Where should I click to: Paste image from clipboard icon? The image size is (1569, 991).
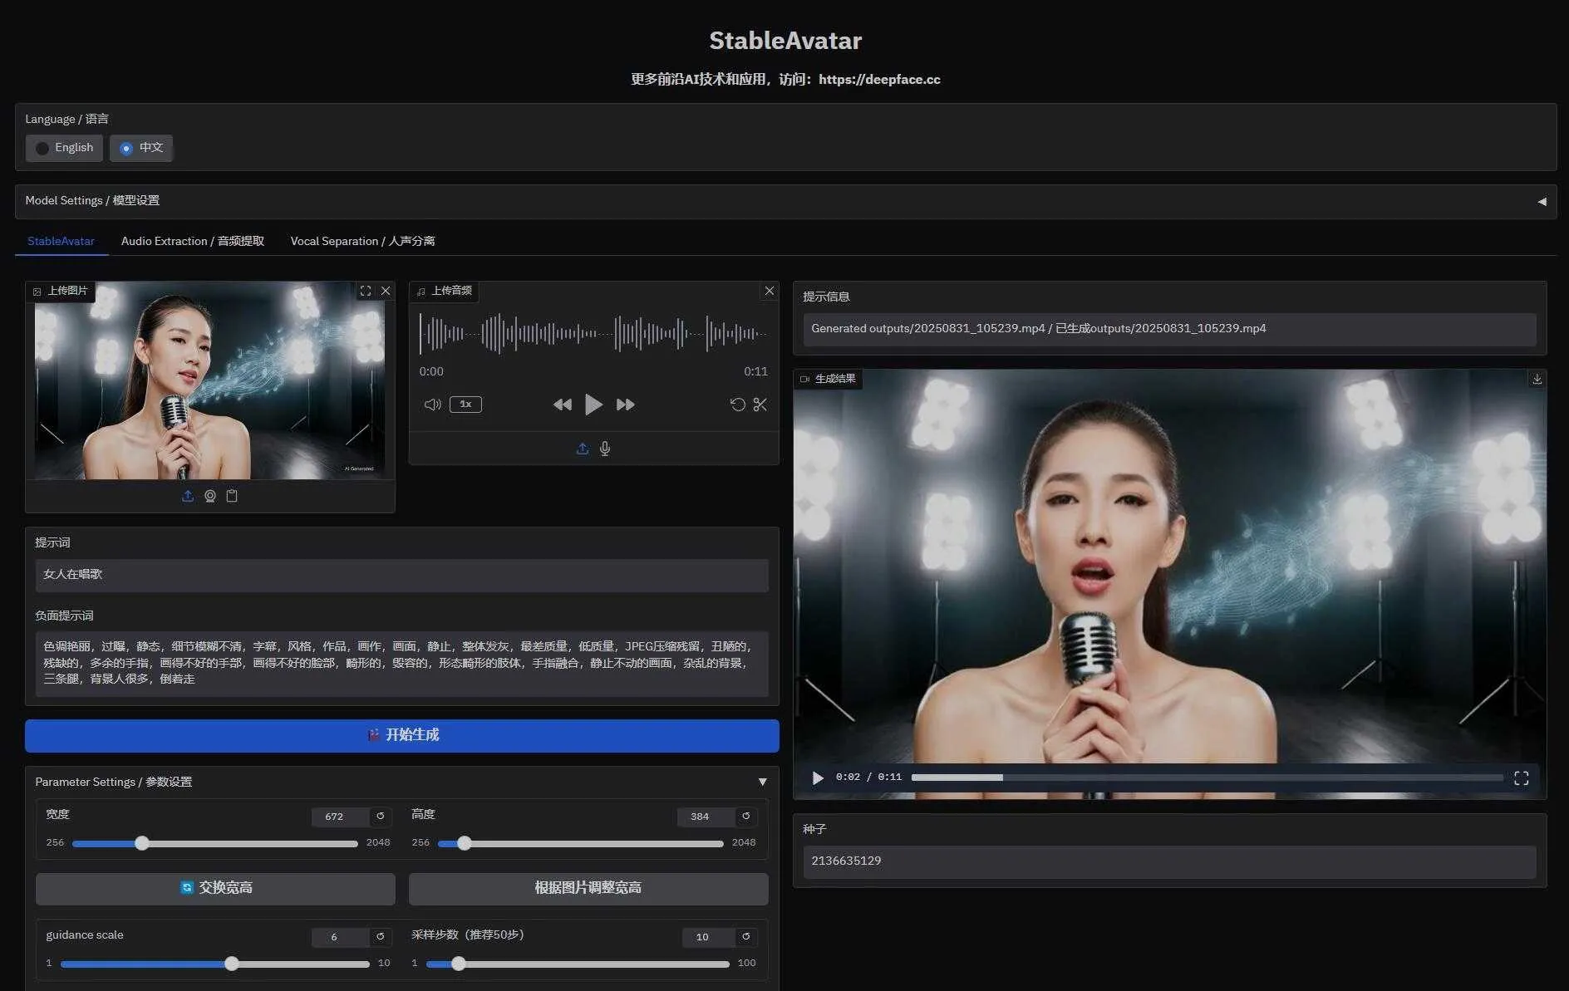(x=232, y=496)
